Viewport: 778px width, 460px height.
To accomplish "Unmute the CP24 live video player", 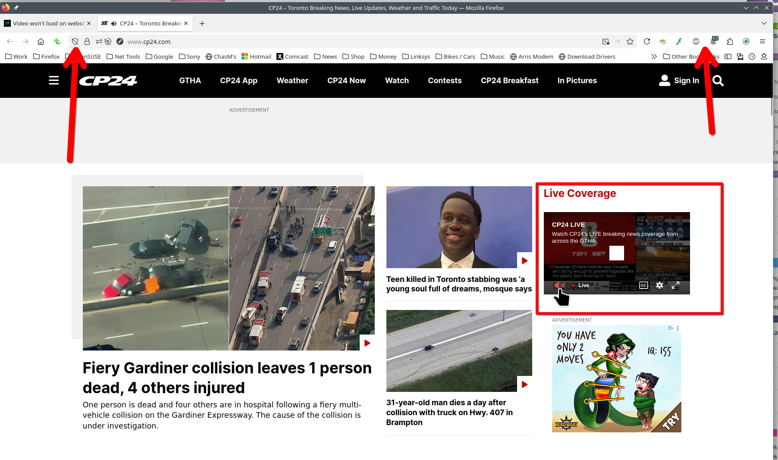I will pos(558,285).
